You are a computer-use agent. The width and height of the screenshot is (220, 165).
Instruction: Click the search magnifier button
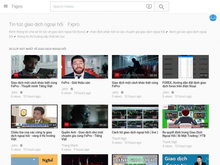tap(161, 6)
